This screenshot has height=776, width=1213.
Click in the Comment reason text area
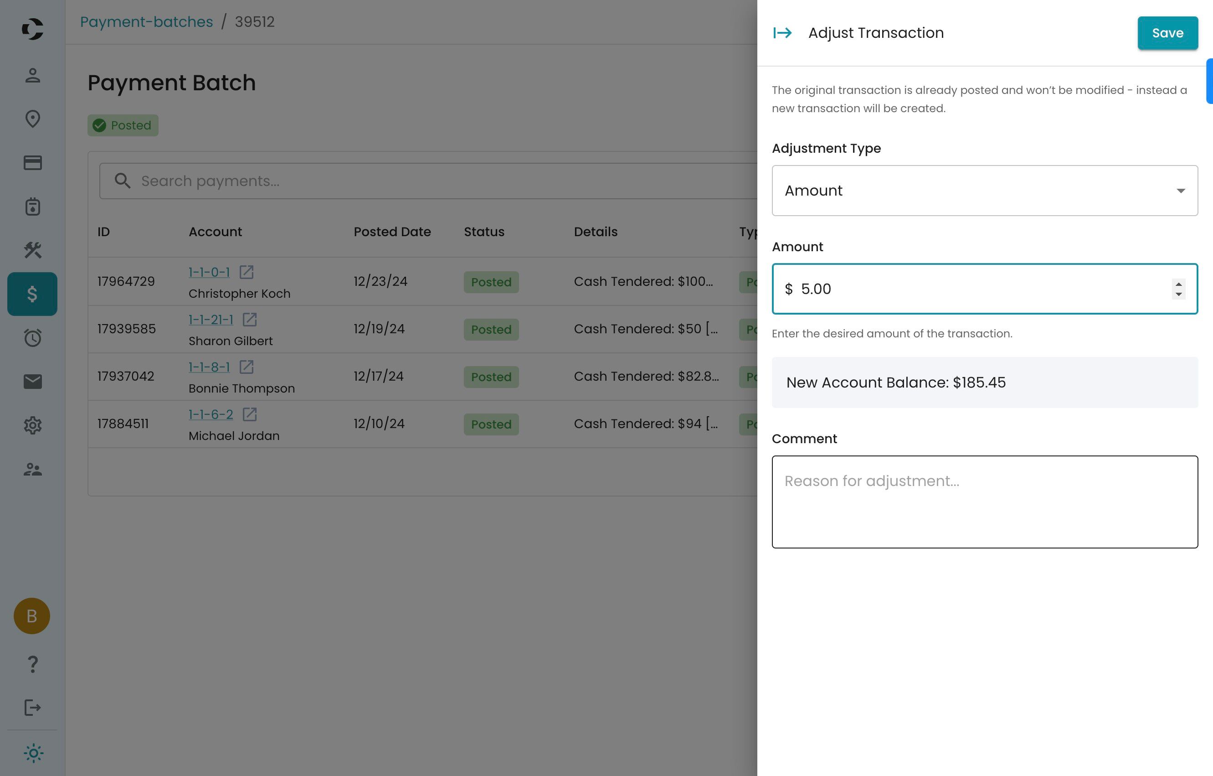[984, 502]
